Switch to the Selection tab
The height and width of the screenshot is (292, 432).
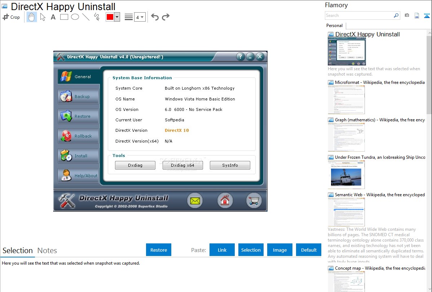pyautogui.click(x=18, y=251)
